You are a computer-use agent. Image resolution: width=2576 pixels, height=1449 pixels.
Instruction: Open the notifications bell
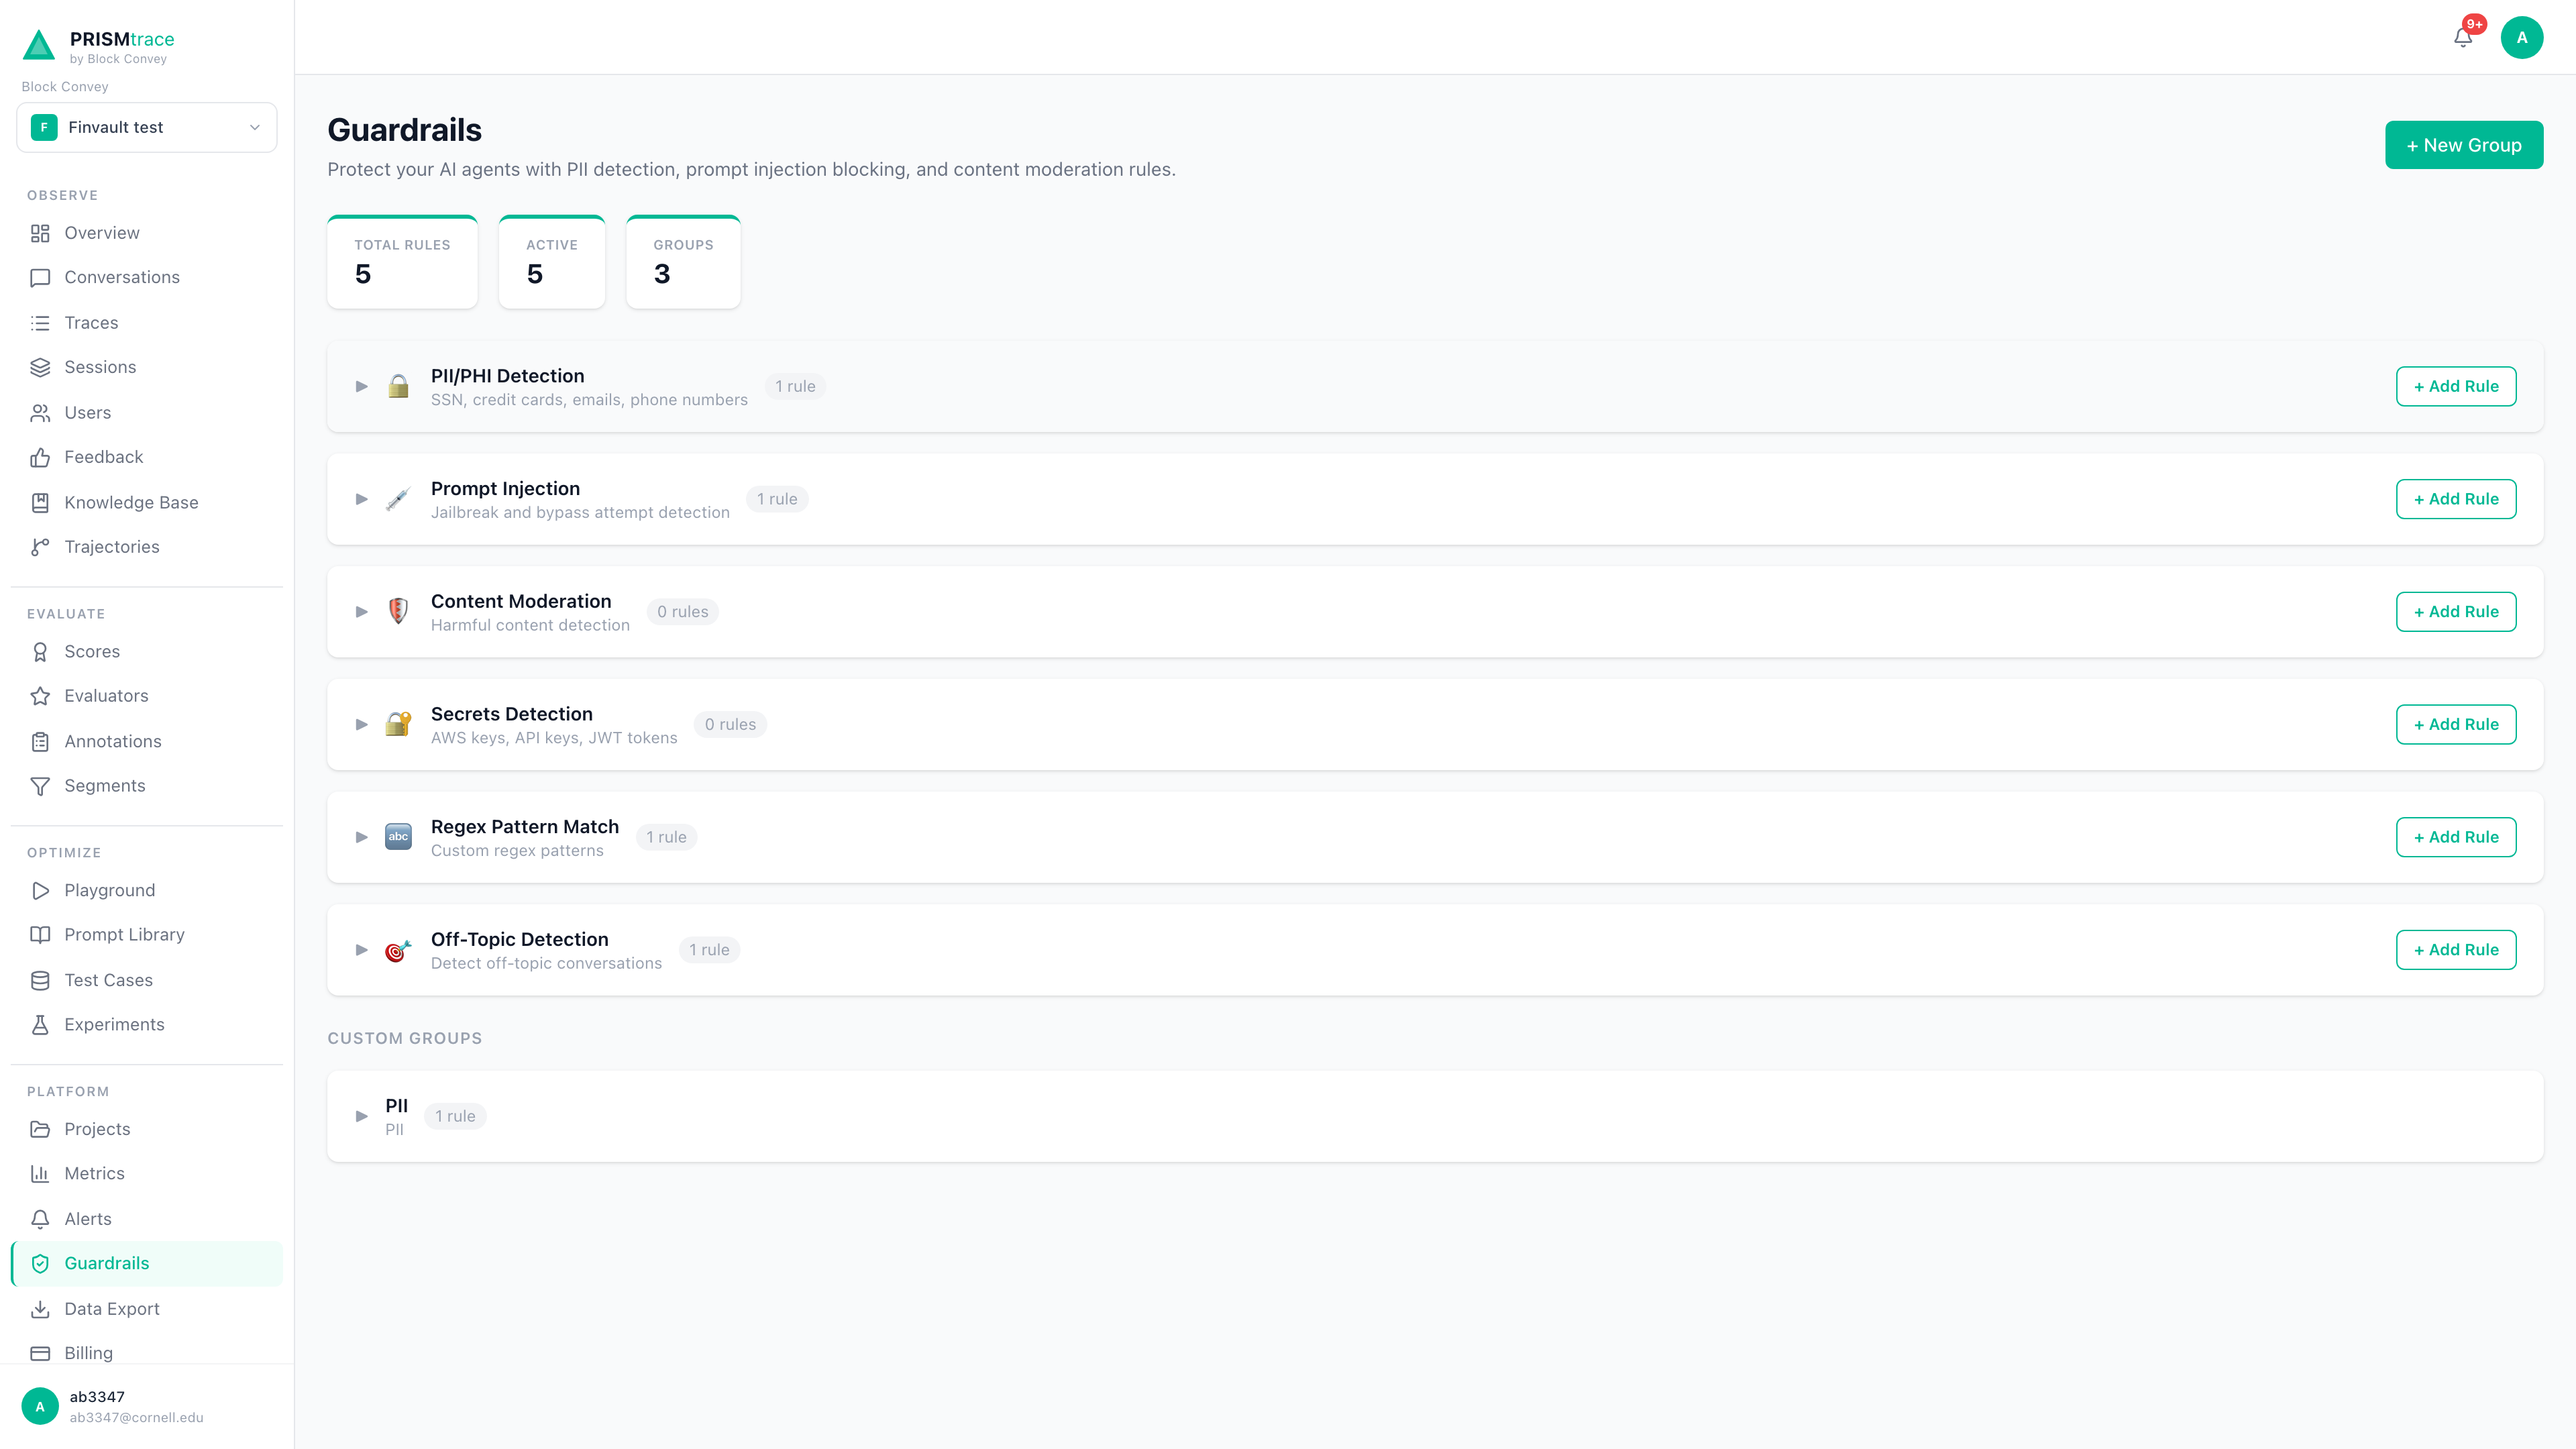pyautogui.click(x=2463, y=38)
